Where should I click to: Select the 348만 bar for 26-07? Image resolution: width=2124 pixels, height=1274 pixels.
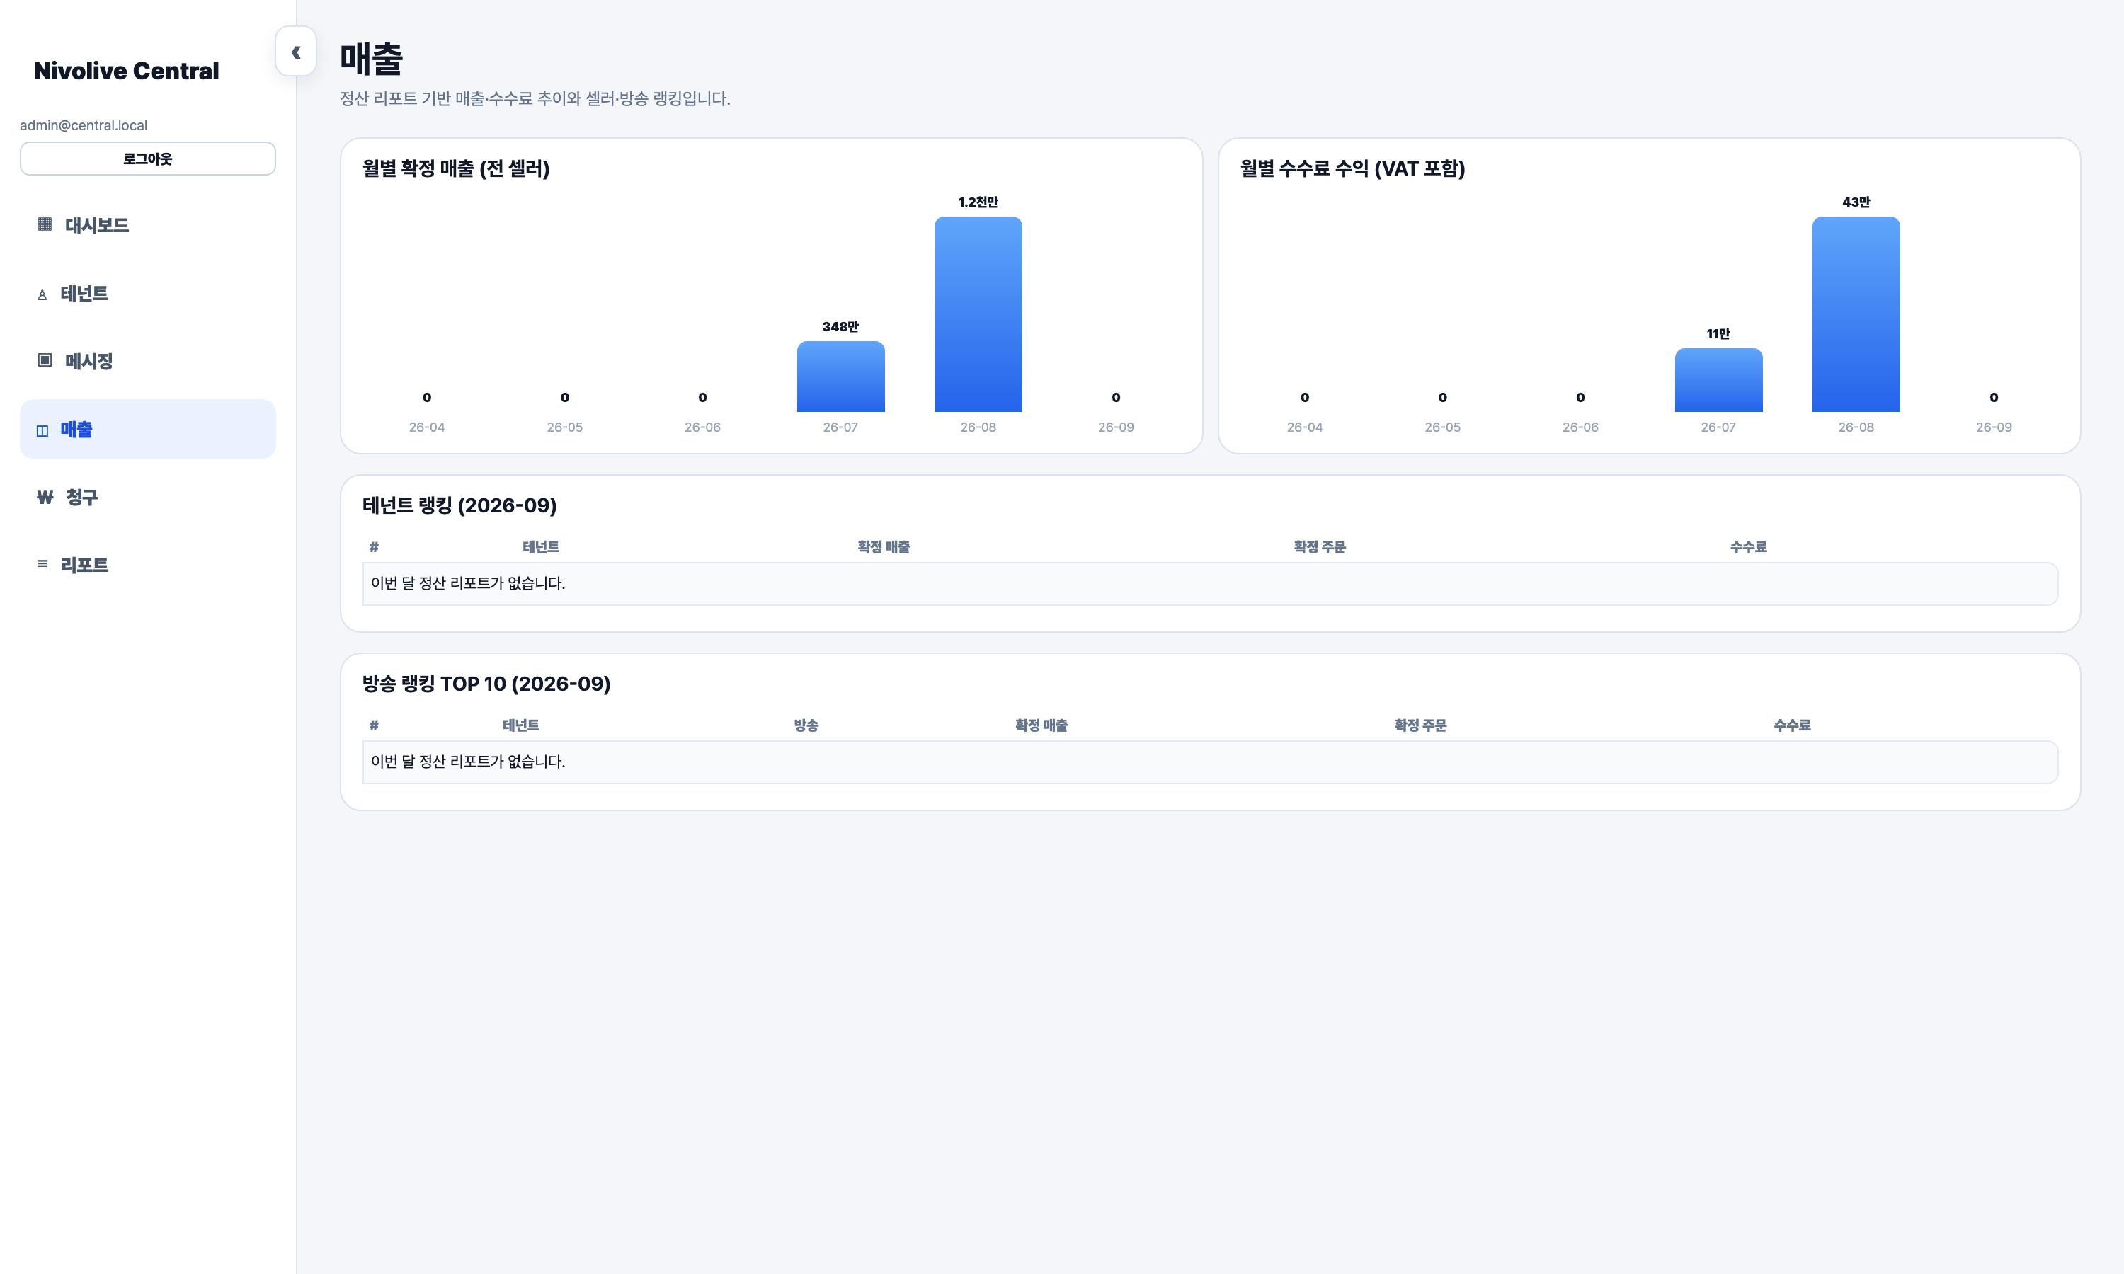pyautogui.click(x=840, y=377)
